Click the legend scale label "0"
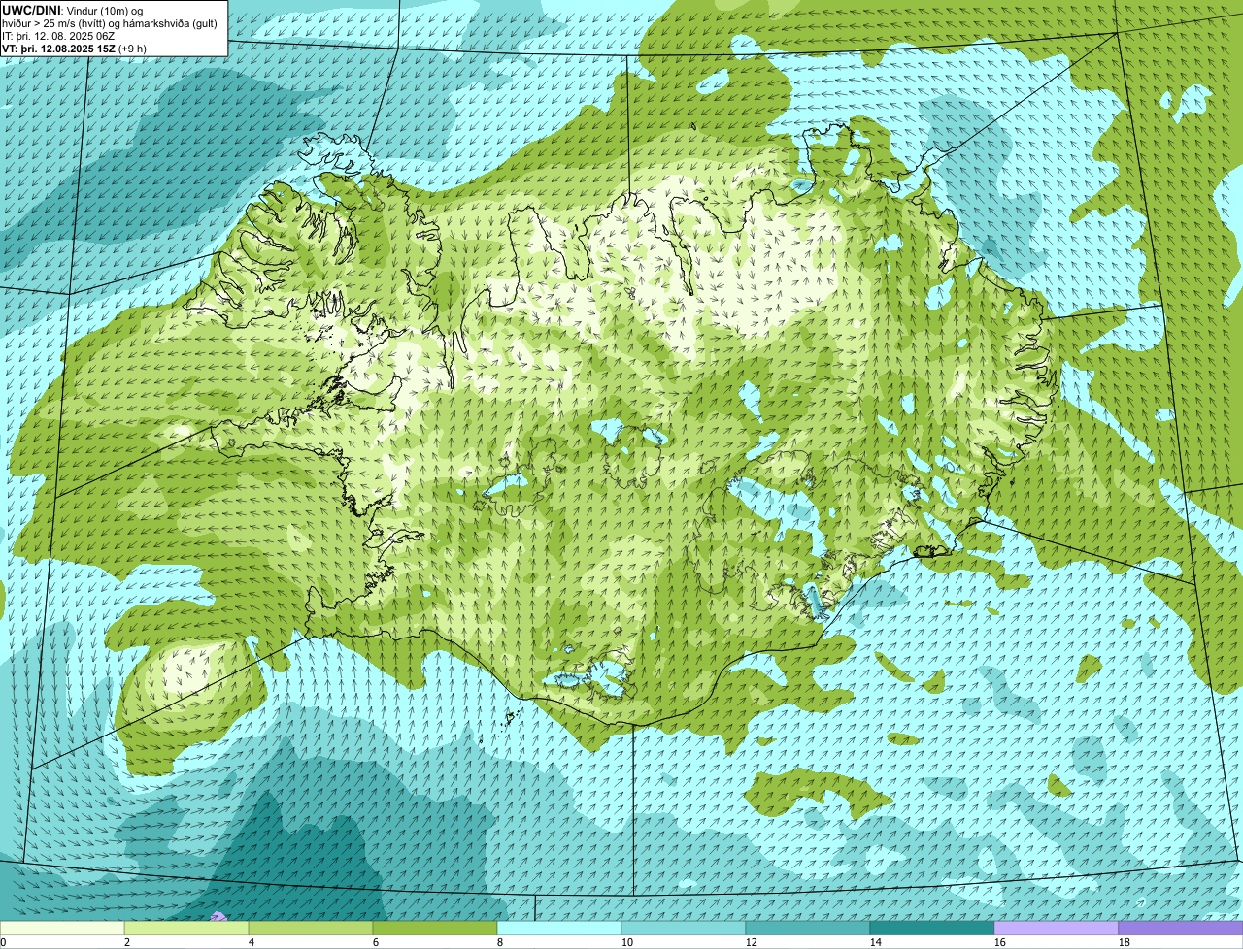Image resolution: width=1243 pixels, height=949 pixels. coord(3,942)
